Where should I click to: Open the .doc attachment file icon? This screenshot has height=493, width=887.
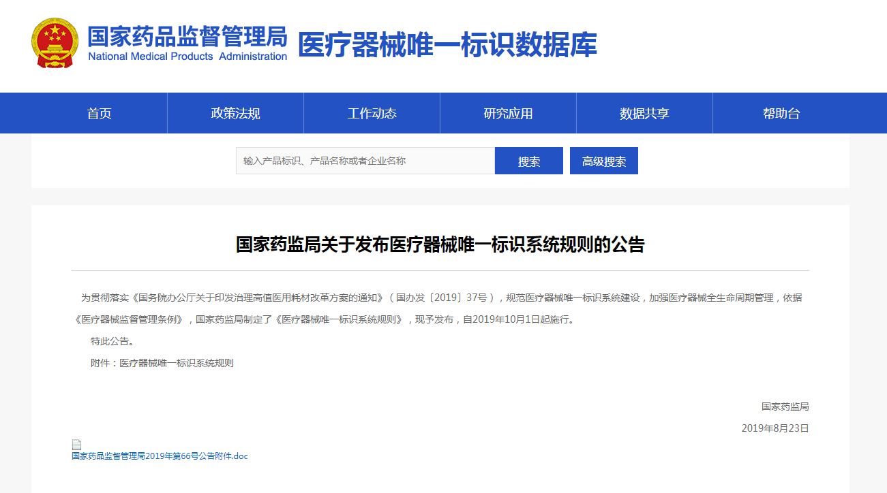[x=76, y=445]
